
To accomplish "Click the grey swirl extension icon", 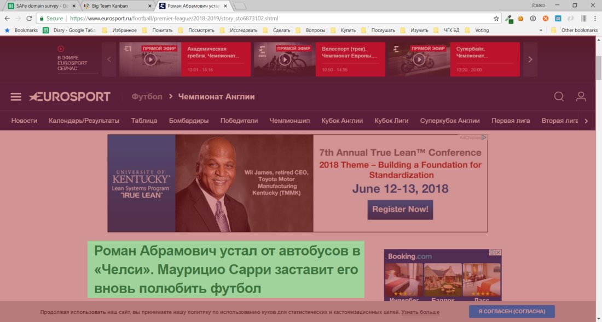I will (570, 19).
